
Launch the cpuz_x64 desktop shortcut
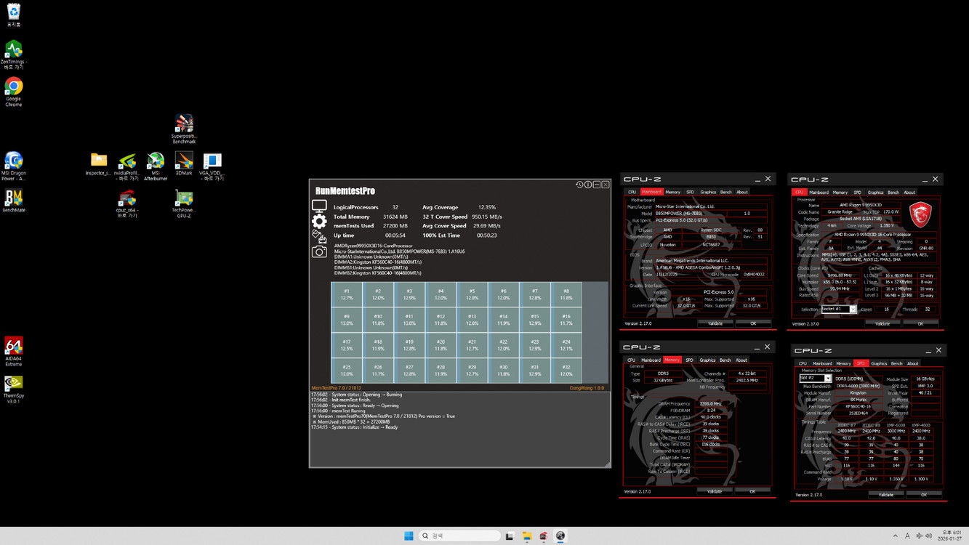tap(127, 203)
